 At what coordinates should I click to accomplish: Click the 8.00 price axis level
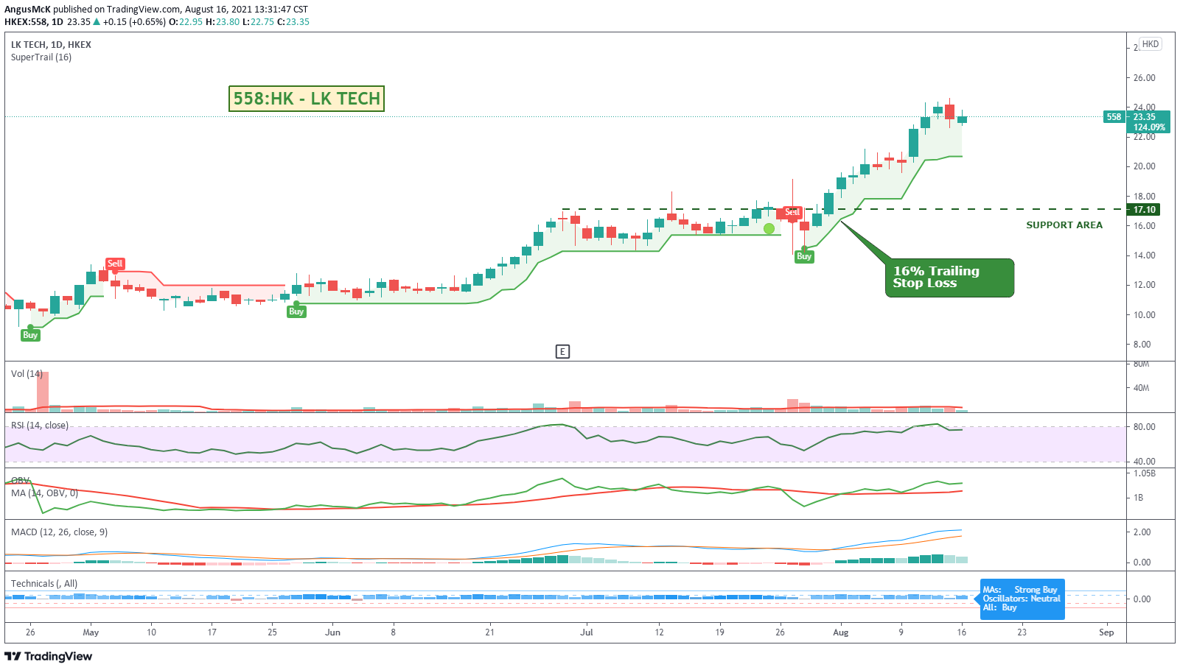tap(1142, 345)
